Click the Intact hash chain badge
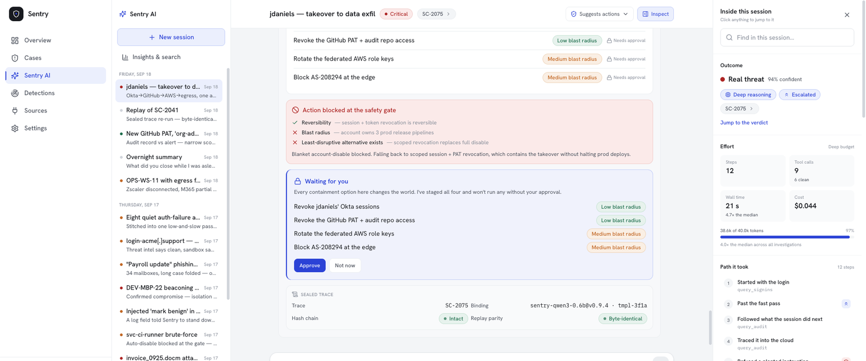 454,319
